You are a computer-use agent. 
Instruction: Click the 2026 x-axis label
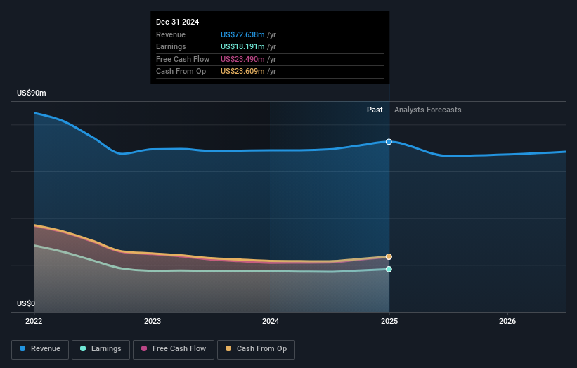507,321
